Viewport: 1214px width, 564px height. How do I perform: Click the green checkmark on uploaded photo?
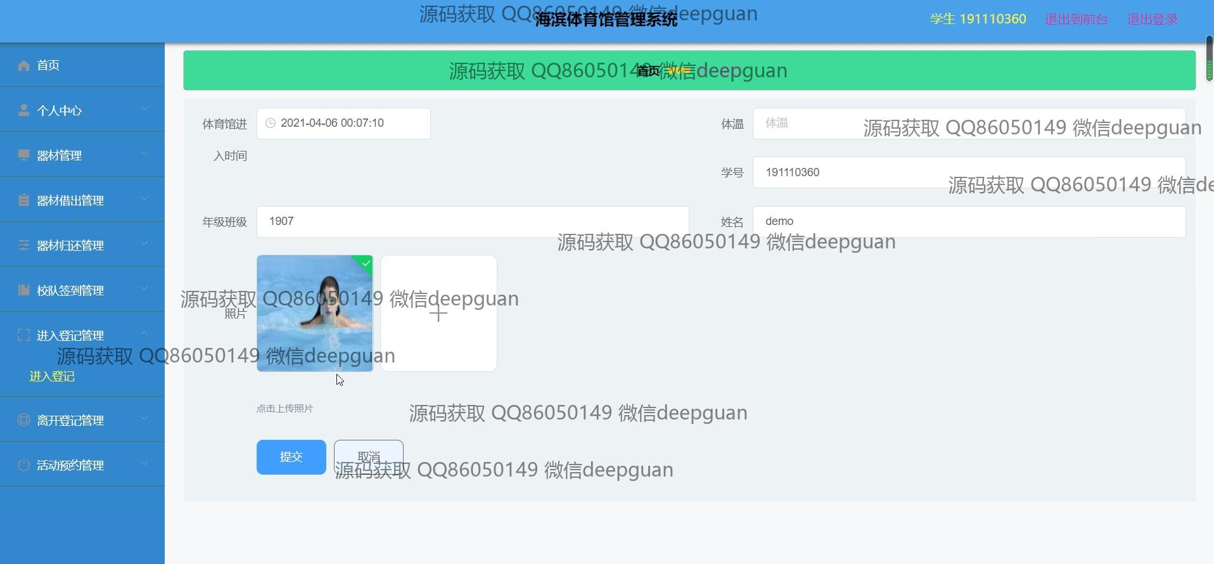pyautogui.click(x=366, y=263)
